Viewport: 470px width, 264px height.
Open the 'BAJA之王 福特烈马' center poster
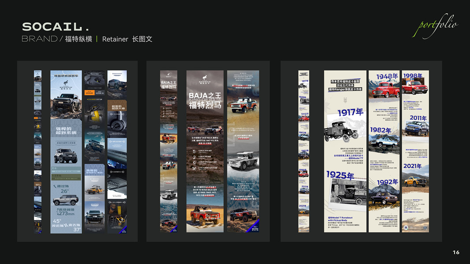tap(205, 151)
